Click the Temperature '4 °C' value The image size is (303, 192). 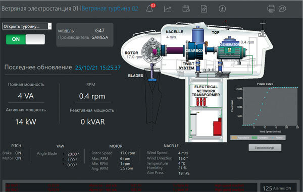[182, 163]
